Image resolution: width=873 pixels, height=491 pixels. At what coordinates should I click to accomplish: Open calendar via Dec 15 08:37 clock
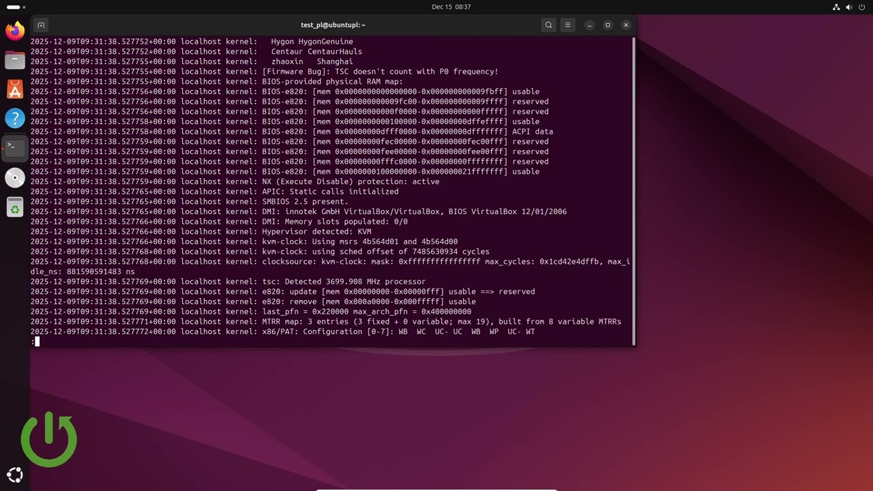(452, 7)
